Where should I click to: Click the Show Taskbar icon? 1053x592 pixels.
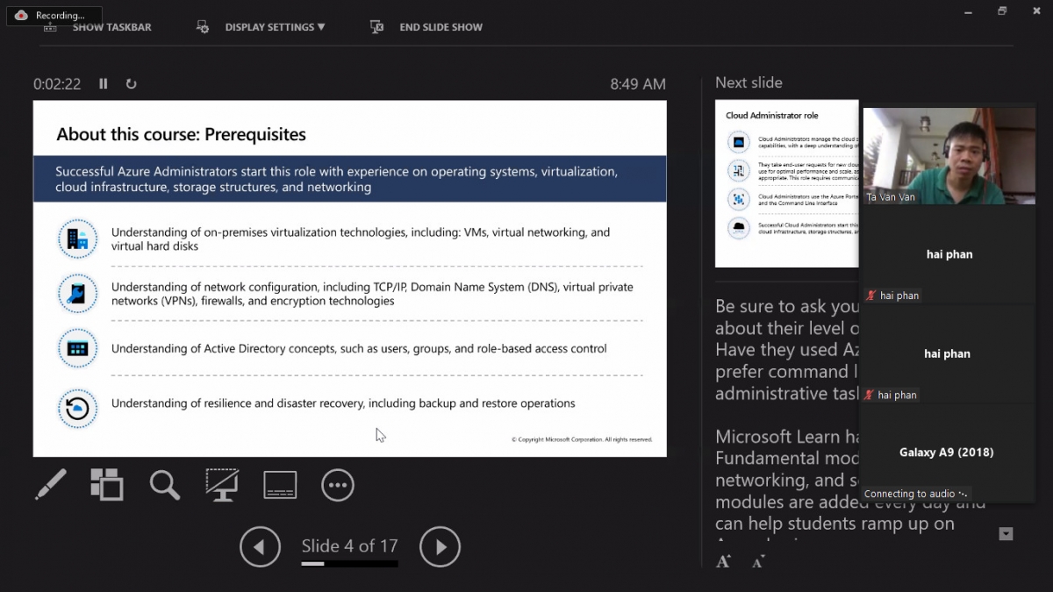(x=50, y=26)
